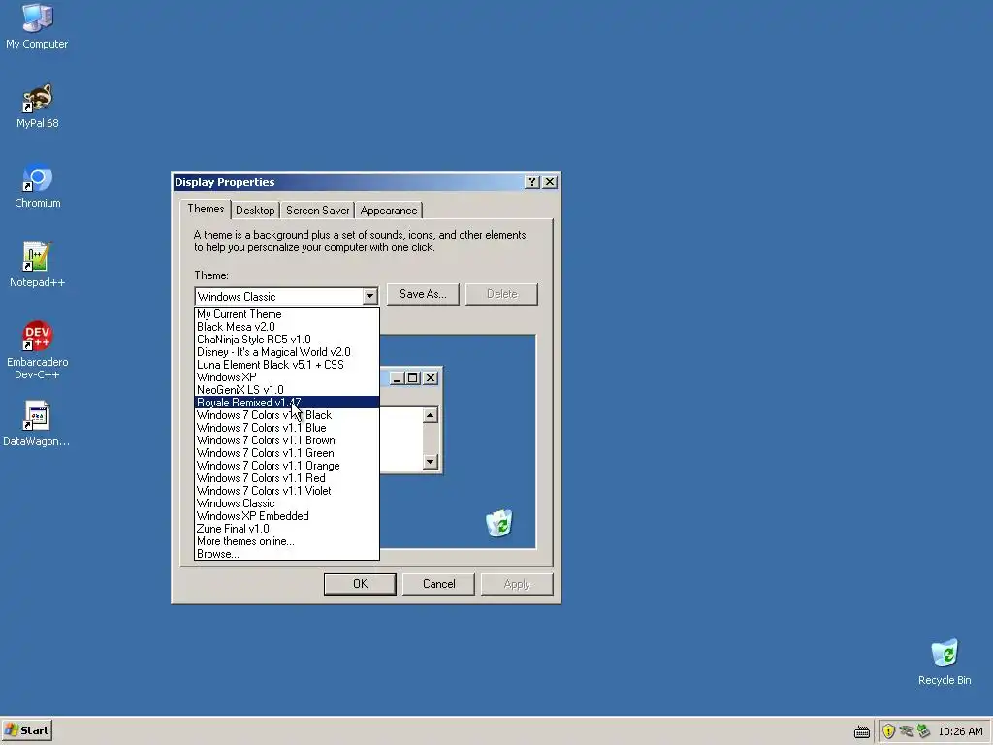Select NeoGeniX LS v1.0 theme
The height and width of the screenshot is (745, 993).
tap(287, 390)
